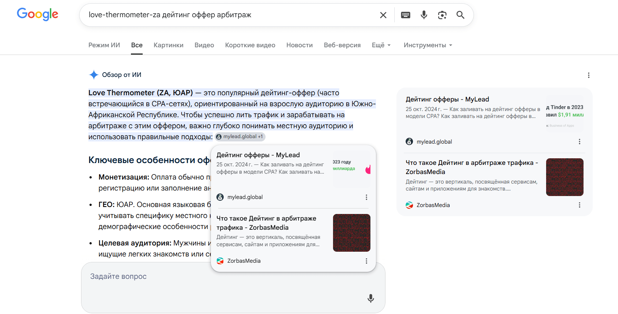618x314 pixels.
Task: Click popup MyLead article thumbnail
Action: coord(352,169)
